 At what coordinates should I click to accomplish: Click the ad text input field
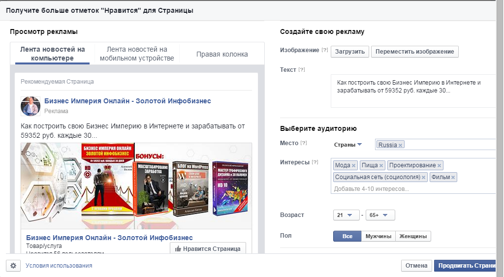(413, 91)
